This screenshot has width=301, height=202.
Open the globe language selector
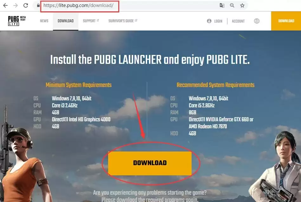(x=257, y=21)
